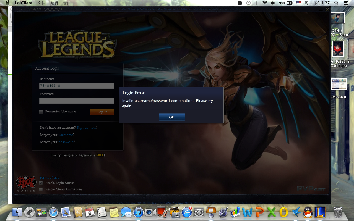This screenshot has height=221, width=354.
Task: Open Keynote podium icon in dock
Action: pyautogui.click(x=211, y=212)
